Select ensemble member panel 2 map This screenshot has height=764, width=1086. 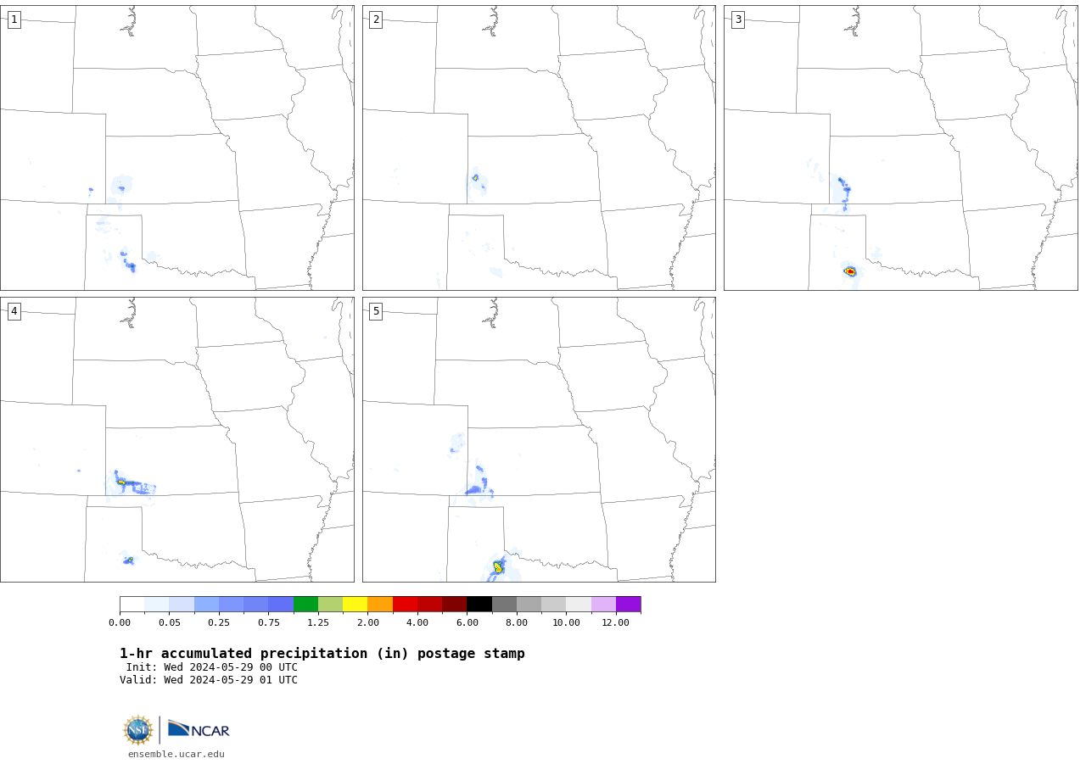point(539,148)
